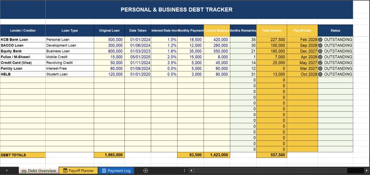Screen dimensions: 370x175
Task: Select the Personal Loan type cell
Action: point(70,40)
